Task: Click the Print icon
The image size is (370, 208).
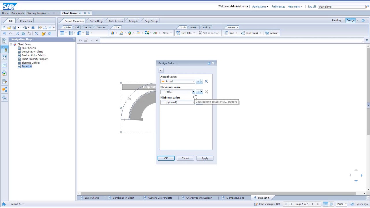Action: 25,28
